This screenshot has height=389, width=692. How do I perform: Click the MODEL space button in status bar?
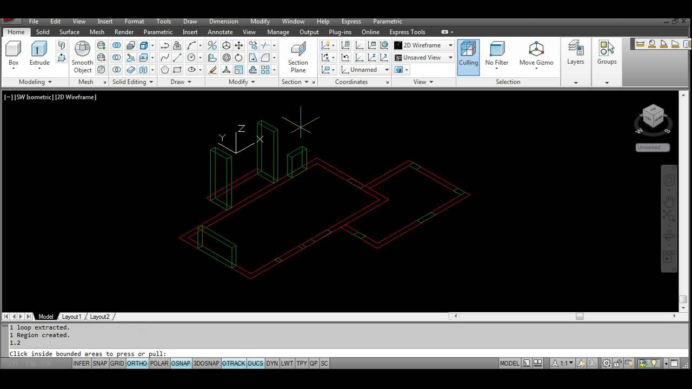point(509,364)
